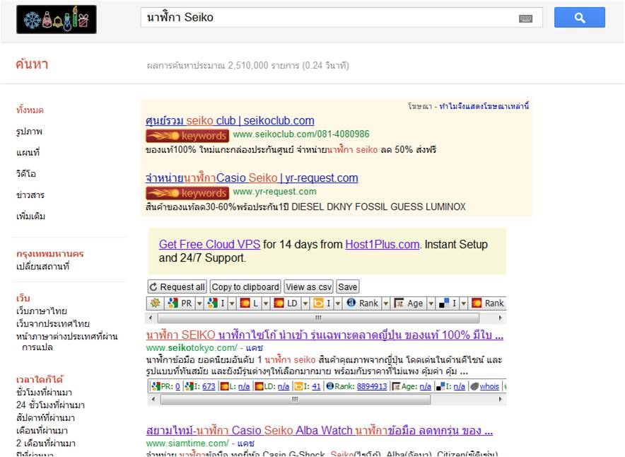
Task: Click Bing index I parameter header
Action: [322, 303]
